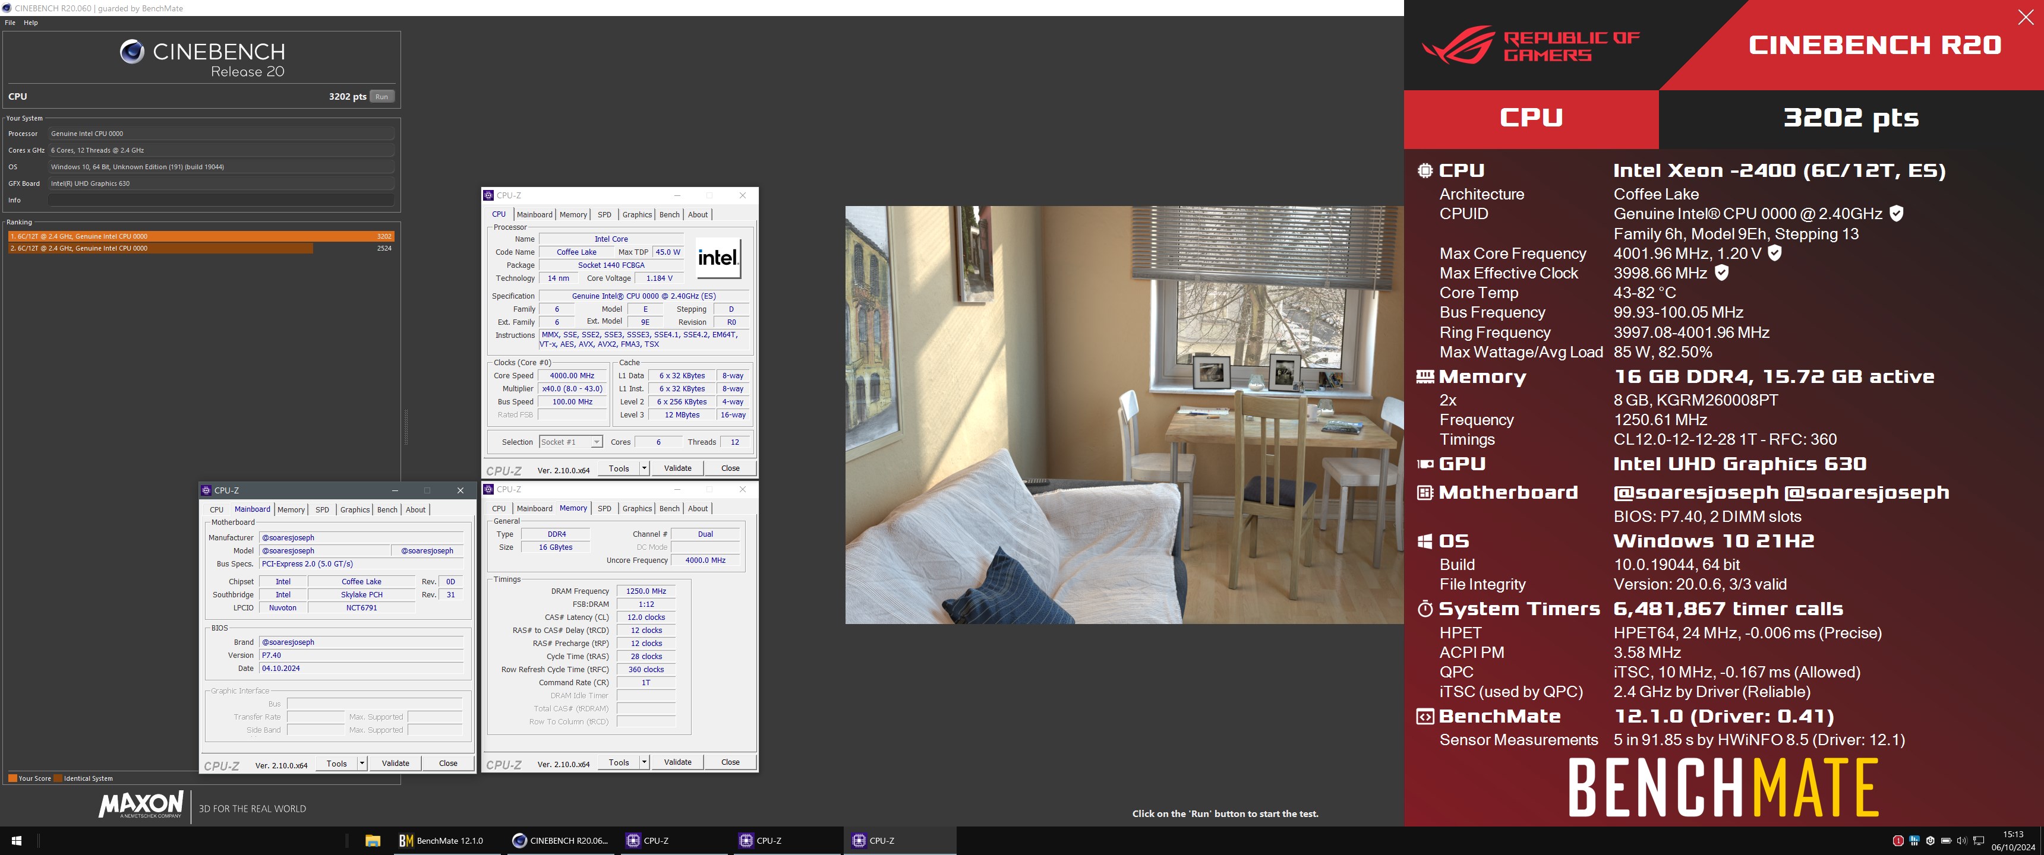
Task: Activate the second CPU-Z taskbar item
Action: [787, 841]
